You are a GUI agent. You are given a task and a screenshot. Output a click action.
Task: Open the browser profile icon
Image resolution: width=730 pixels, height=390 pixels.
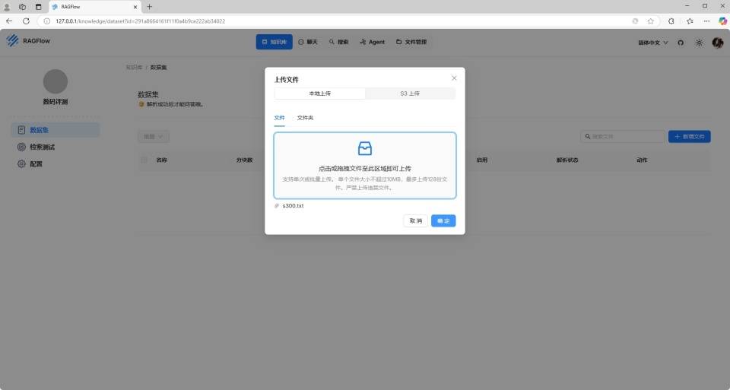point(7,7)
